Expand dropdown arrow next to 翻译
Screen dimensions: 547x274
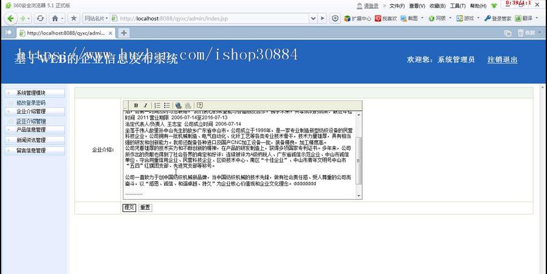536,18
